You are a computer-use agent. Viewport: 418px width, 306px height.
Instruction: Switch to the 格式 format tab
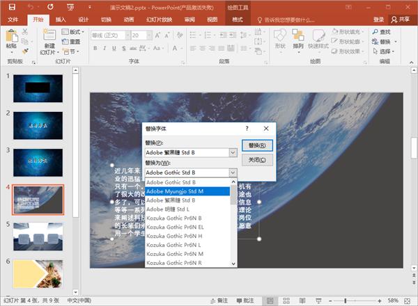(x=238, y=19)
